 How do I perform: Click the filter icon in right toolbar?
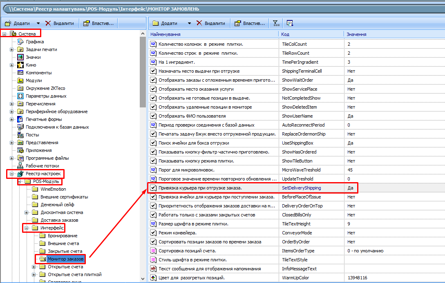coord(276,23)
